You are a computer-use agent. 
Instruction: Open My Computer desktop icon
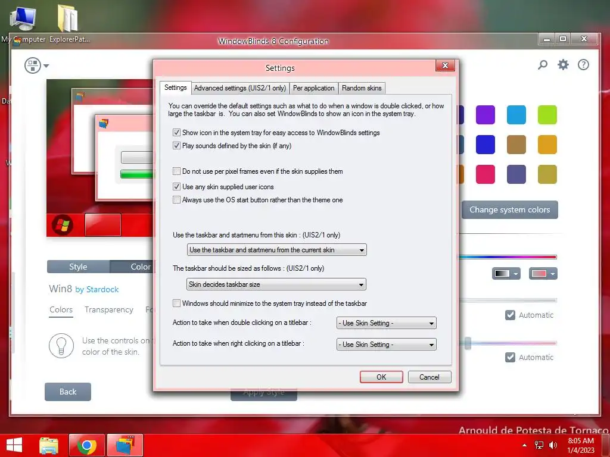[23, 23]
